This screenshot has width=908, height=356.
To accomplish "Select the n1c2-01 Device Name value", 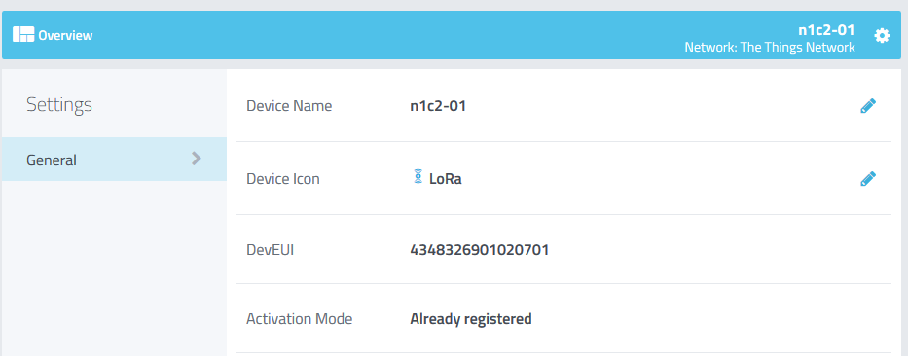I will coord(438,107).
